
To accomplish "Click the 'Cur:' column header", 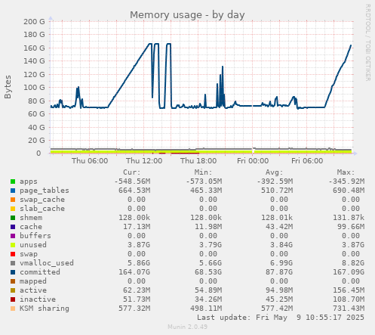I will (132, 172).
